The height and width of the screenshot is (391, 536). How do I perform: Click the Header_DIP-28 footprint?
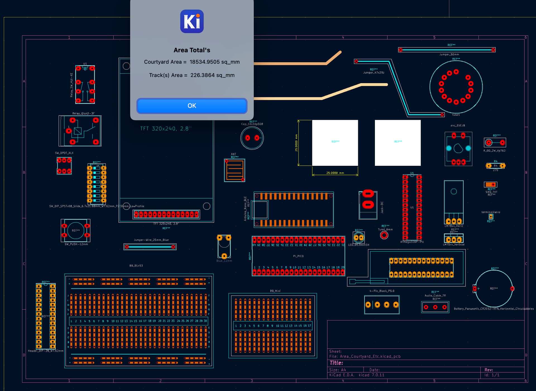[46, 316]
